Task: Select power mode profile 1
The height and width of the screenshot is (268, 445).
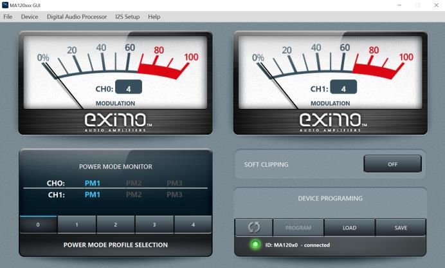Action: (77, 224)
